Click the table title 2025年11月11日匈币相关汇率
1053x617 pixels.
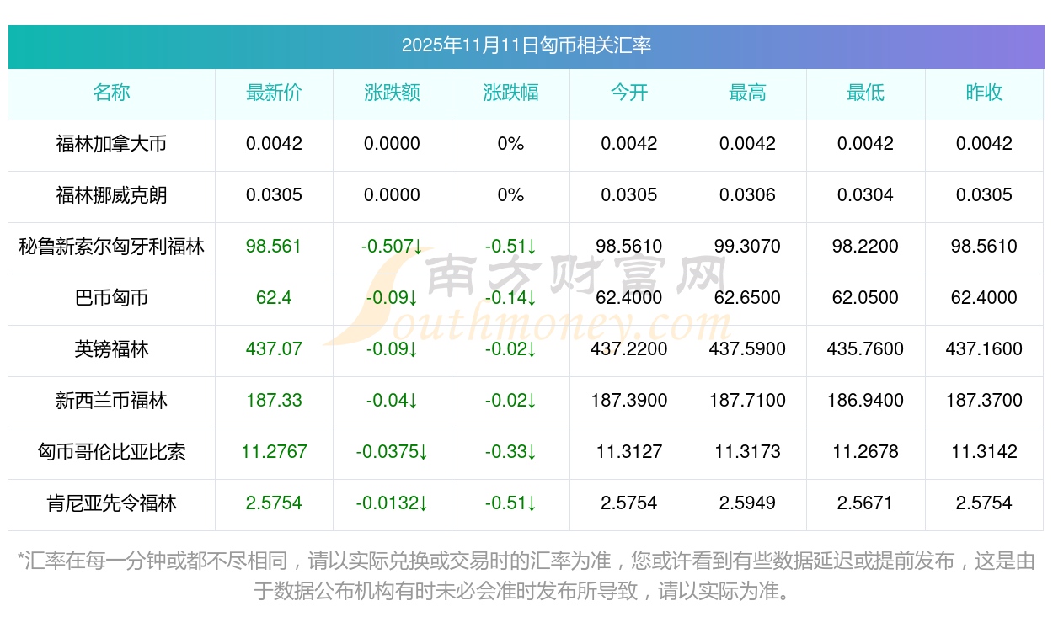coord(526,45)
